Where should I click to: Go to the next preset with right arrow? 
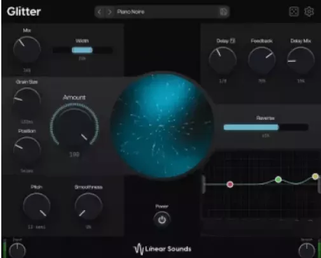[109, 12]
